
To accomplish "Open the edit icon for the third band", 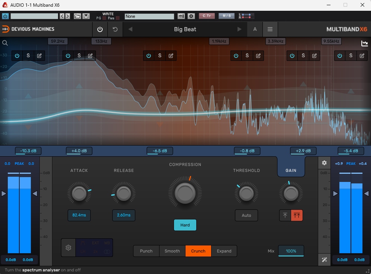I will click(171, 56).
